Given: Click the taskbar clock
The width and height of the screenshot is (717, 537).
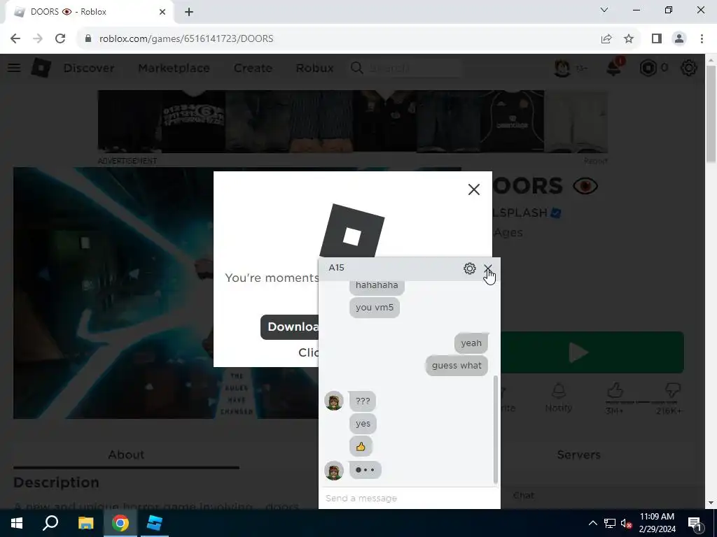Looking at the screenshot, I should click(x=657, y=523).
